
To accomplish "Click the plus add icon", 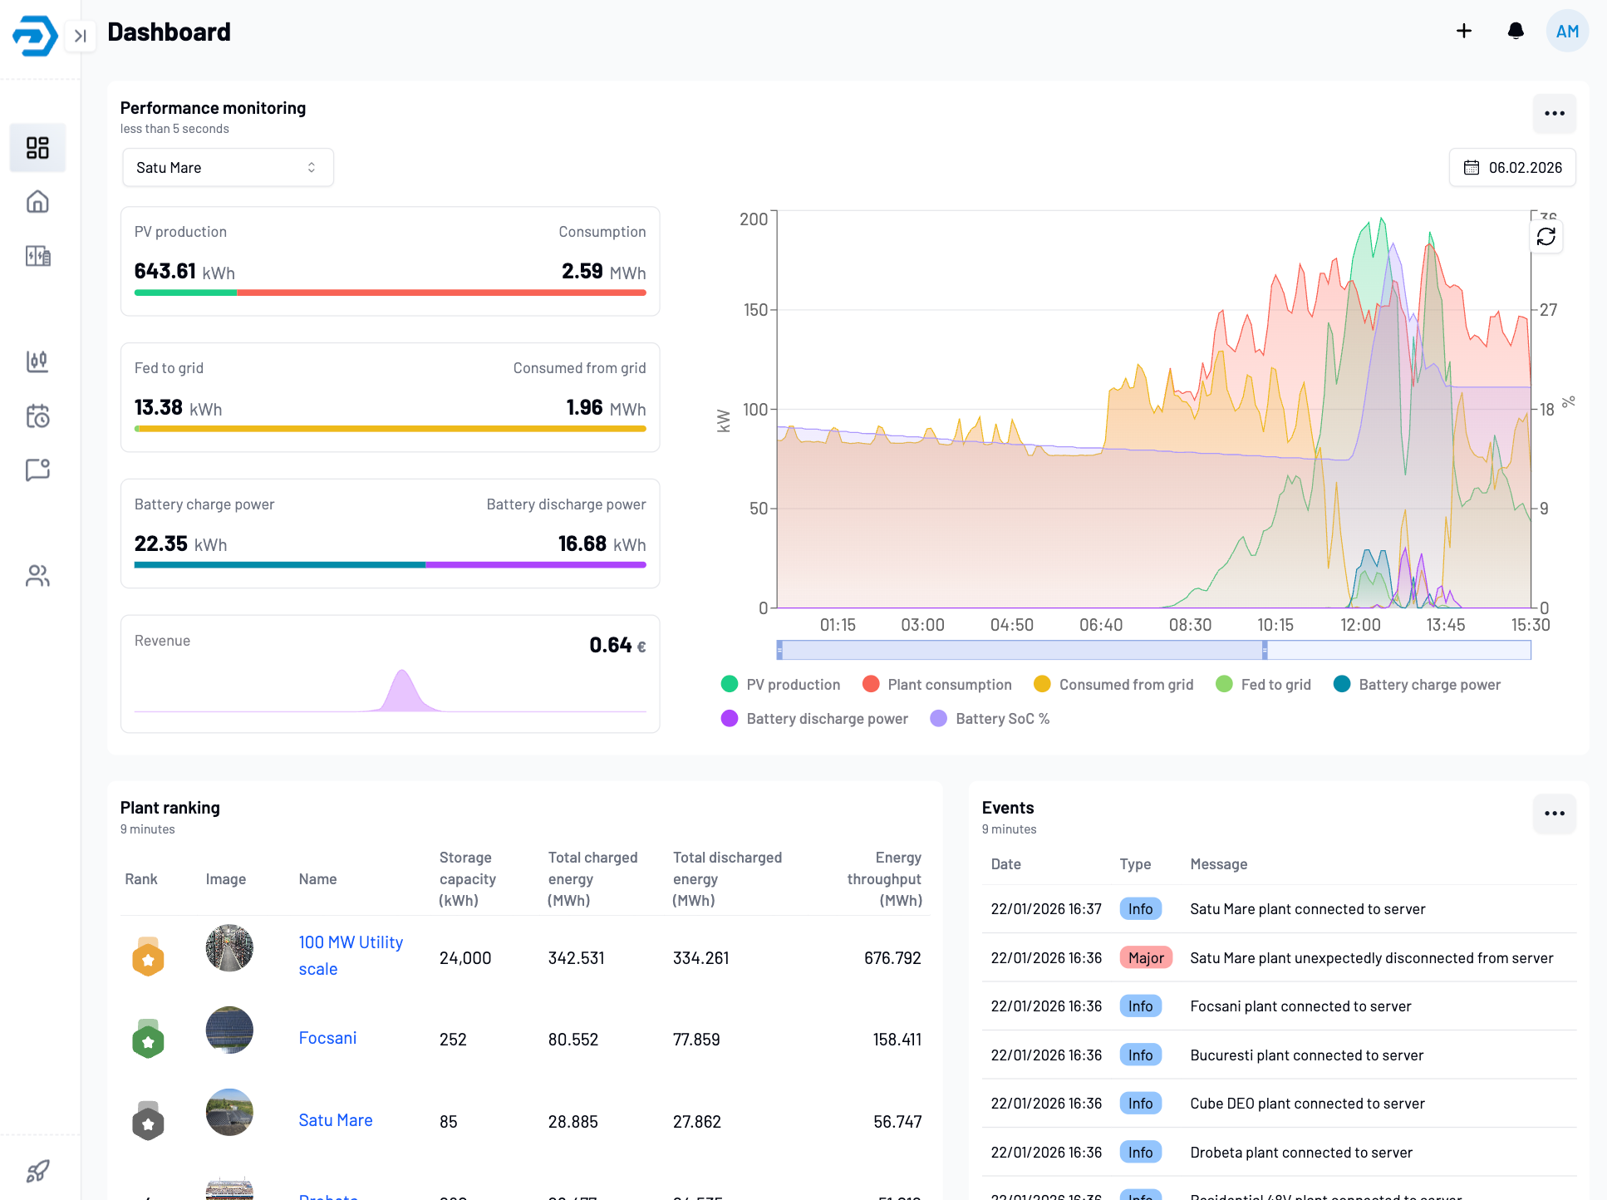I will point(1464,32).
